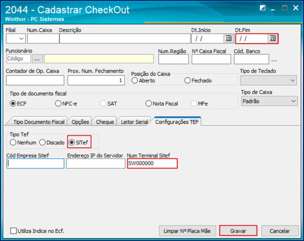Switch to the Cheque tab
The width and height of the screenshot is (304, 241).
click(105, 122)
